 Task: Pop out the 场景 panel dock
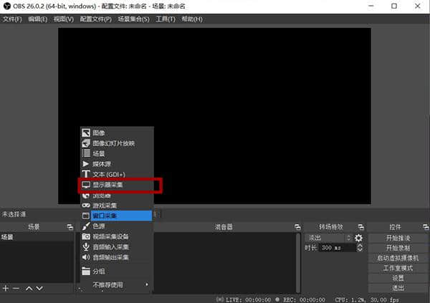70,227
